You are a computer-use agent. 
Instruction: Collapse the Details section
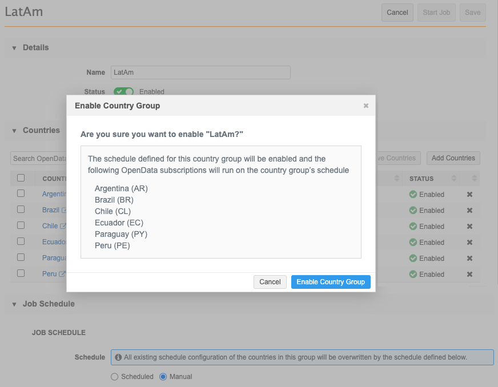[x=14, y=48]
